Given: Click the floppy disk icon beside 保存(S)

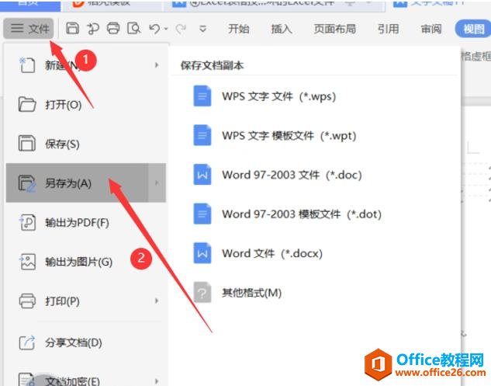Looking at the screenshot, I should [27, 144].
